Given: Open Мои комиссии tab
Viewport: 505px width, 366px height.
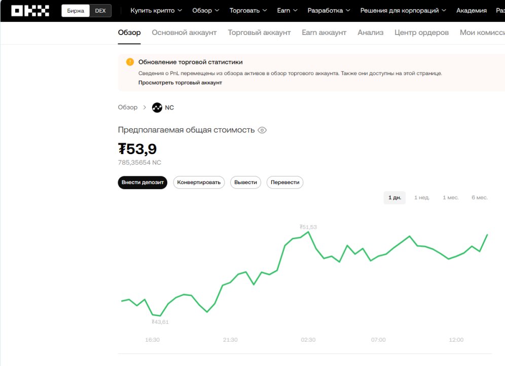Looking at the screenshot, I should pyautogui.click(x=482, y=32).
